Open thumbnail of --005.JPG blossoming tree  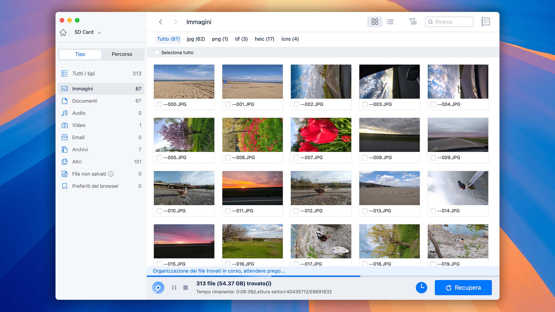click(184, 135)
